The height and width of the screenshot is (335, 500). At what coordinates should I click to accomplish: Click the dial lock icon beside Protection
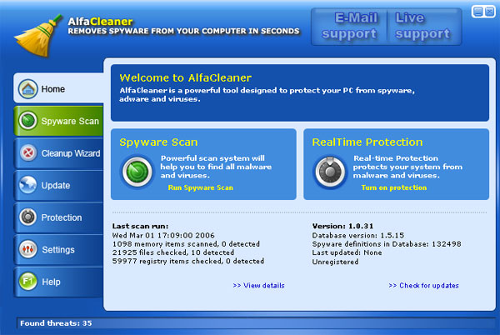click(27, 217)
